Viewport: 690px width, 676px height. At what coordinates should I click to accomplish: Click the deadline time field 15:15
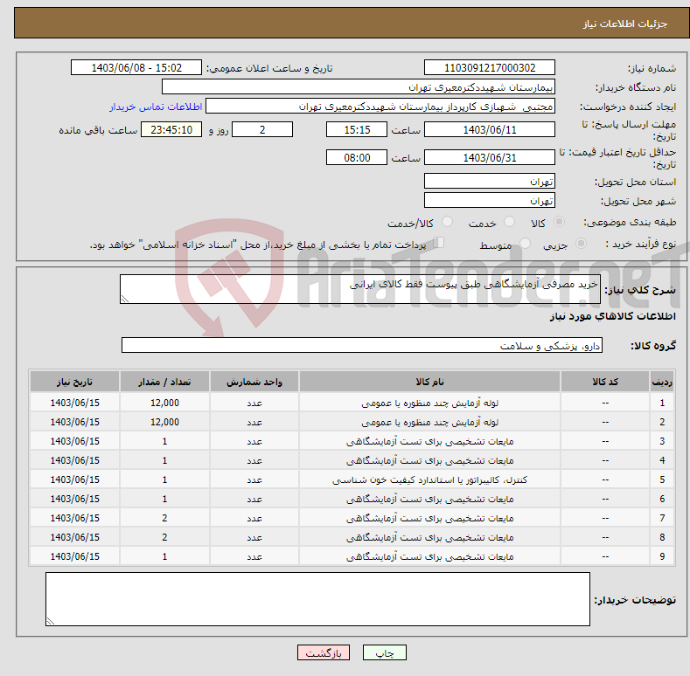357,129
